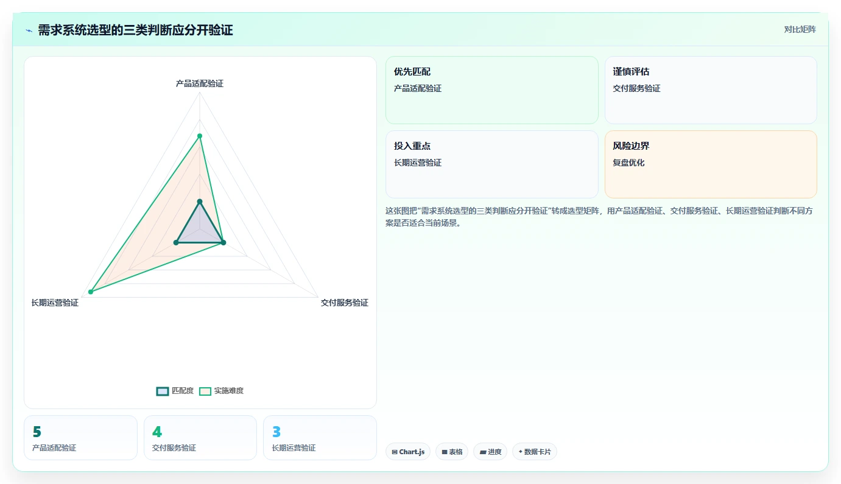Click the 交付服务验证 radar axis label

pos(345,303)
